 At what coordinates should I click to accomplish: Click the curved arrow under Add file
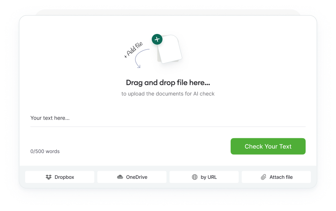[142, 59]
